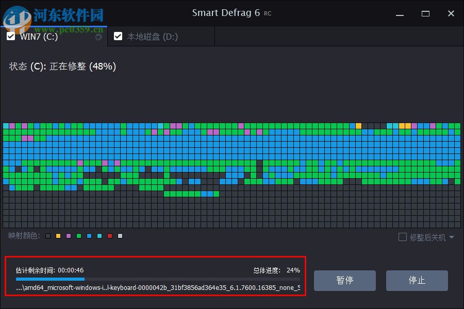The height and width of the screenshot is (309, 464).
Task: Uncheck the WIN7 (C:) drive checkbox
Action: (11, 36)
